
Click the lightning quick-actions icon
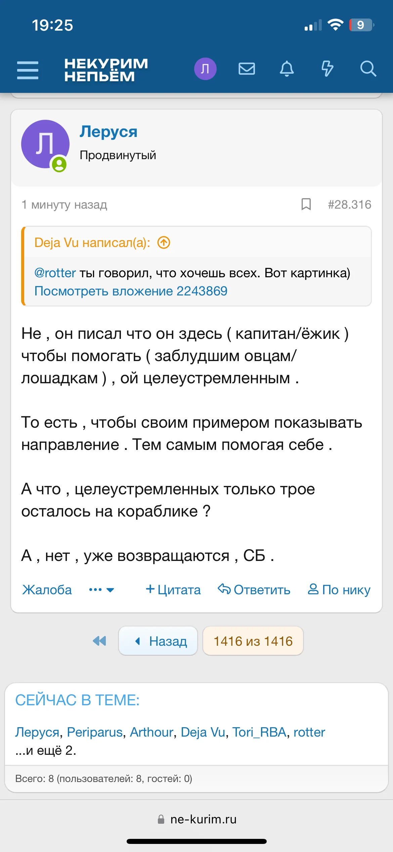coord(327,69)
